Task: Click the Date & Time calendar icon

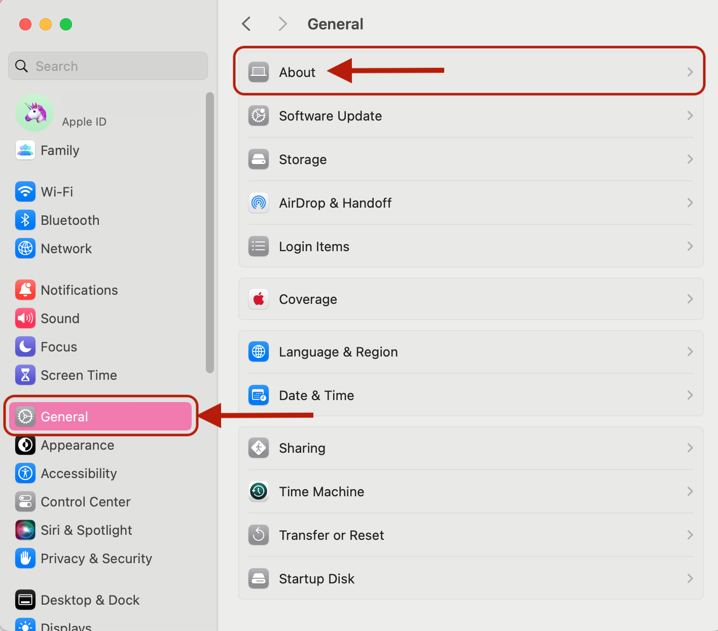Action: coord(259,395)
